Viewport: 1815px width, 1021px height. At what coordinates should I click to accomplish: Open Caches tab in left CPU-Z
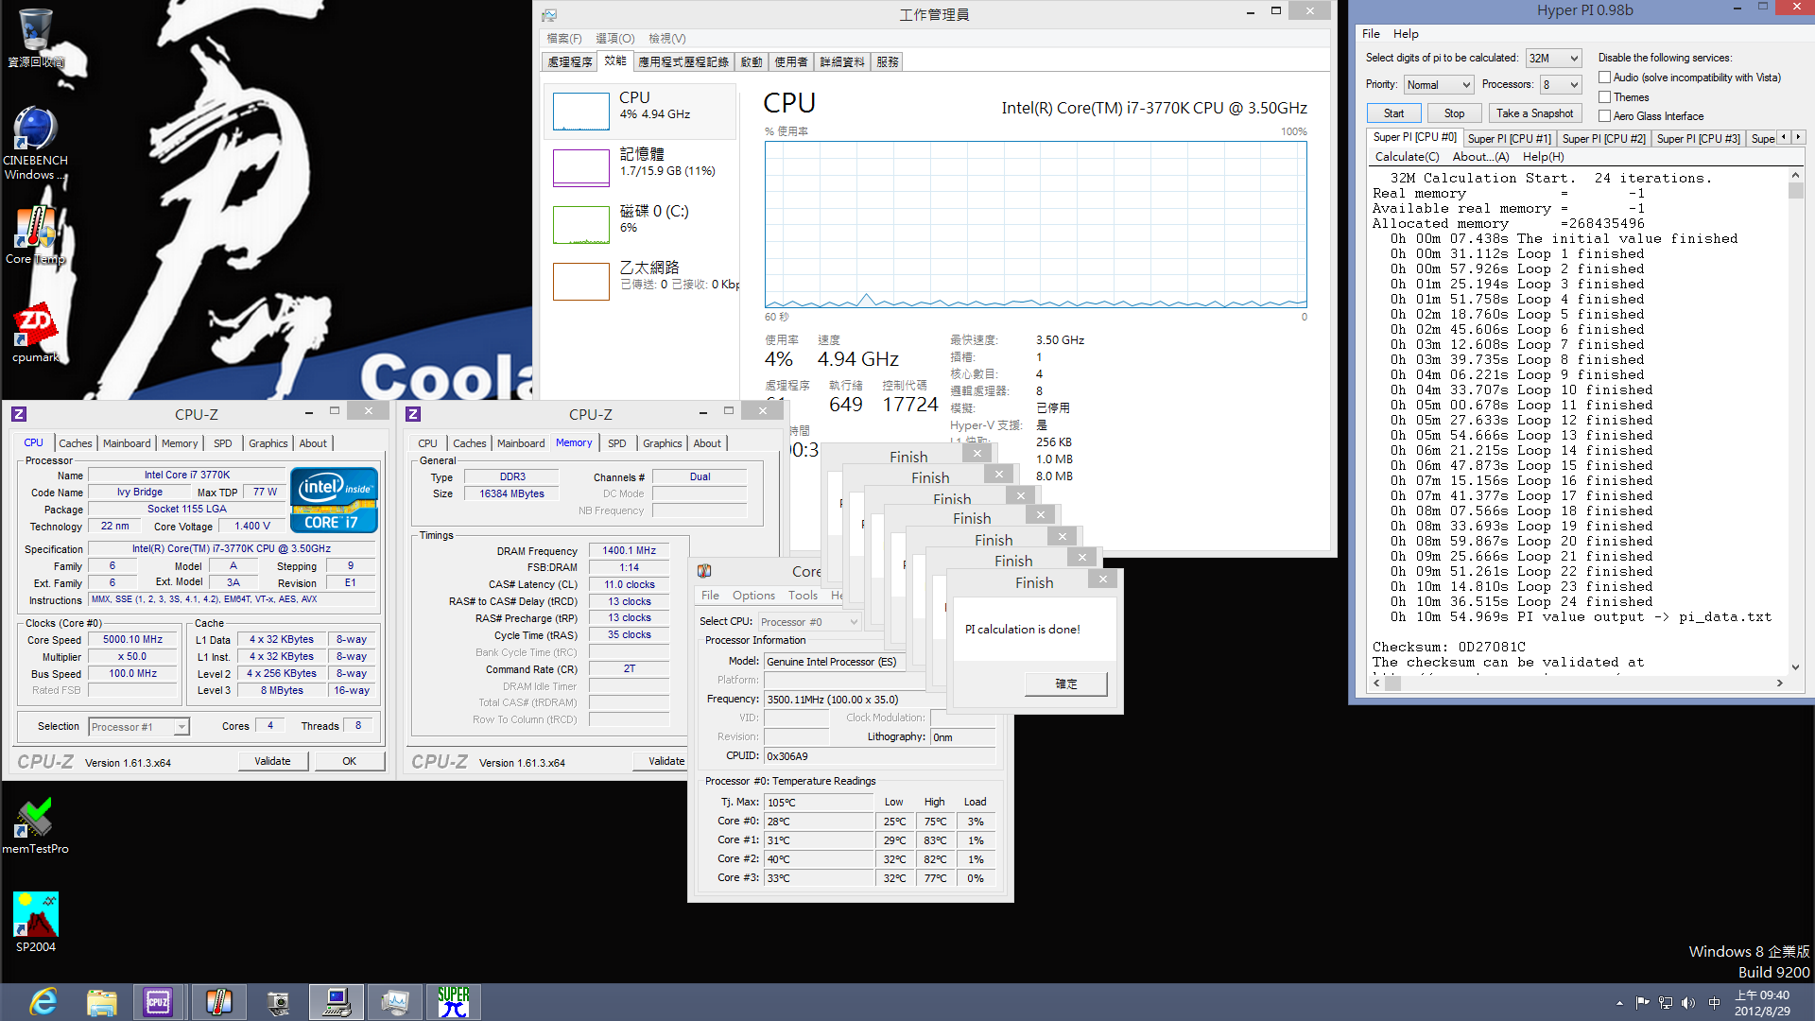click(76, 443)
